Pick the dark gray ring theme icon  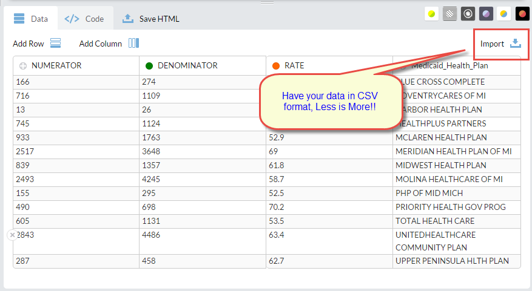468,14
